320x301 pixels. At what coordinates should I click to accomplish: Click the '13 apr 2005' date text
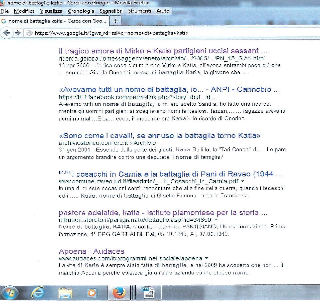[x=74, y=65]
